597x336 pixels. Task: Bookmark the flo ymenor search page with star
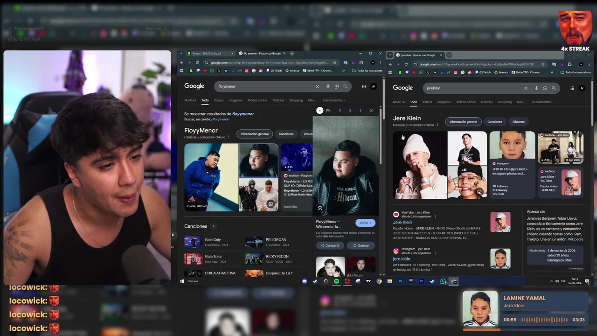(334, 63)
